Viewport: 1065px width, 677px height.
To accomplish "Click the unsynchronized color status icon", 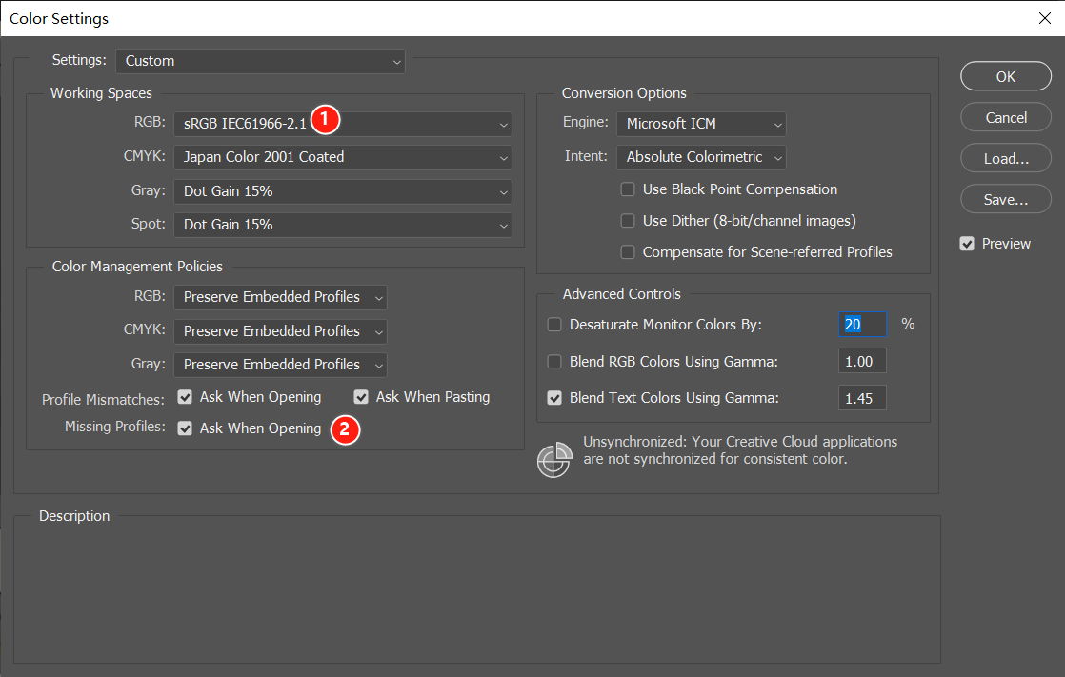I will [554, 460].
